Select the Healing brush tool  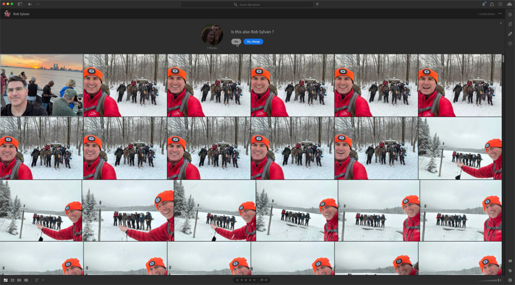click(510, 34)
